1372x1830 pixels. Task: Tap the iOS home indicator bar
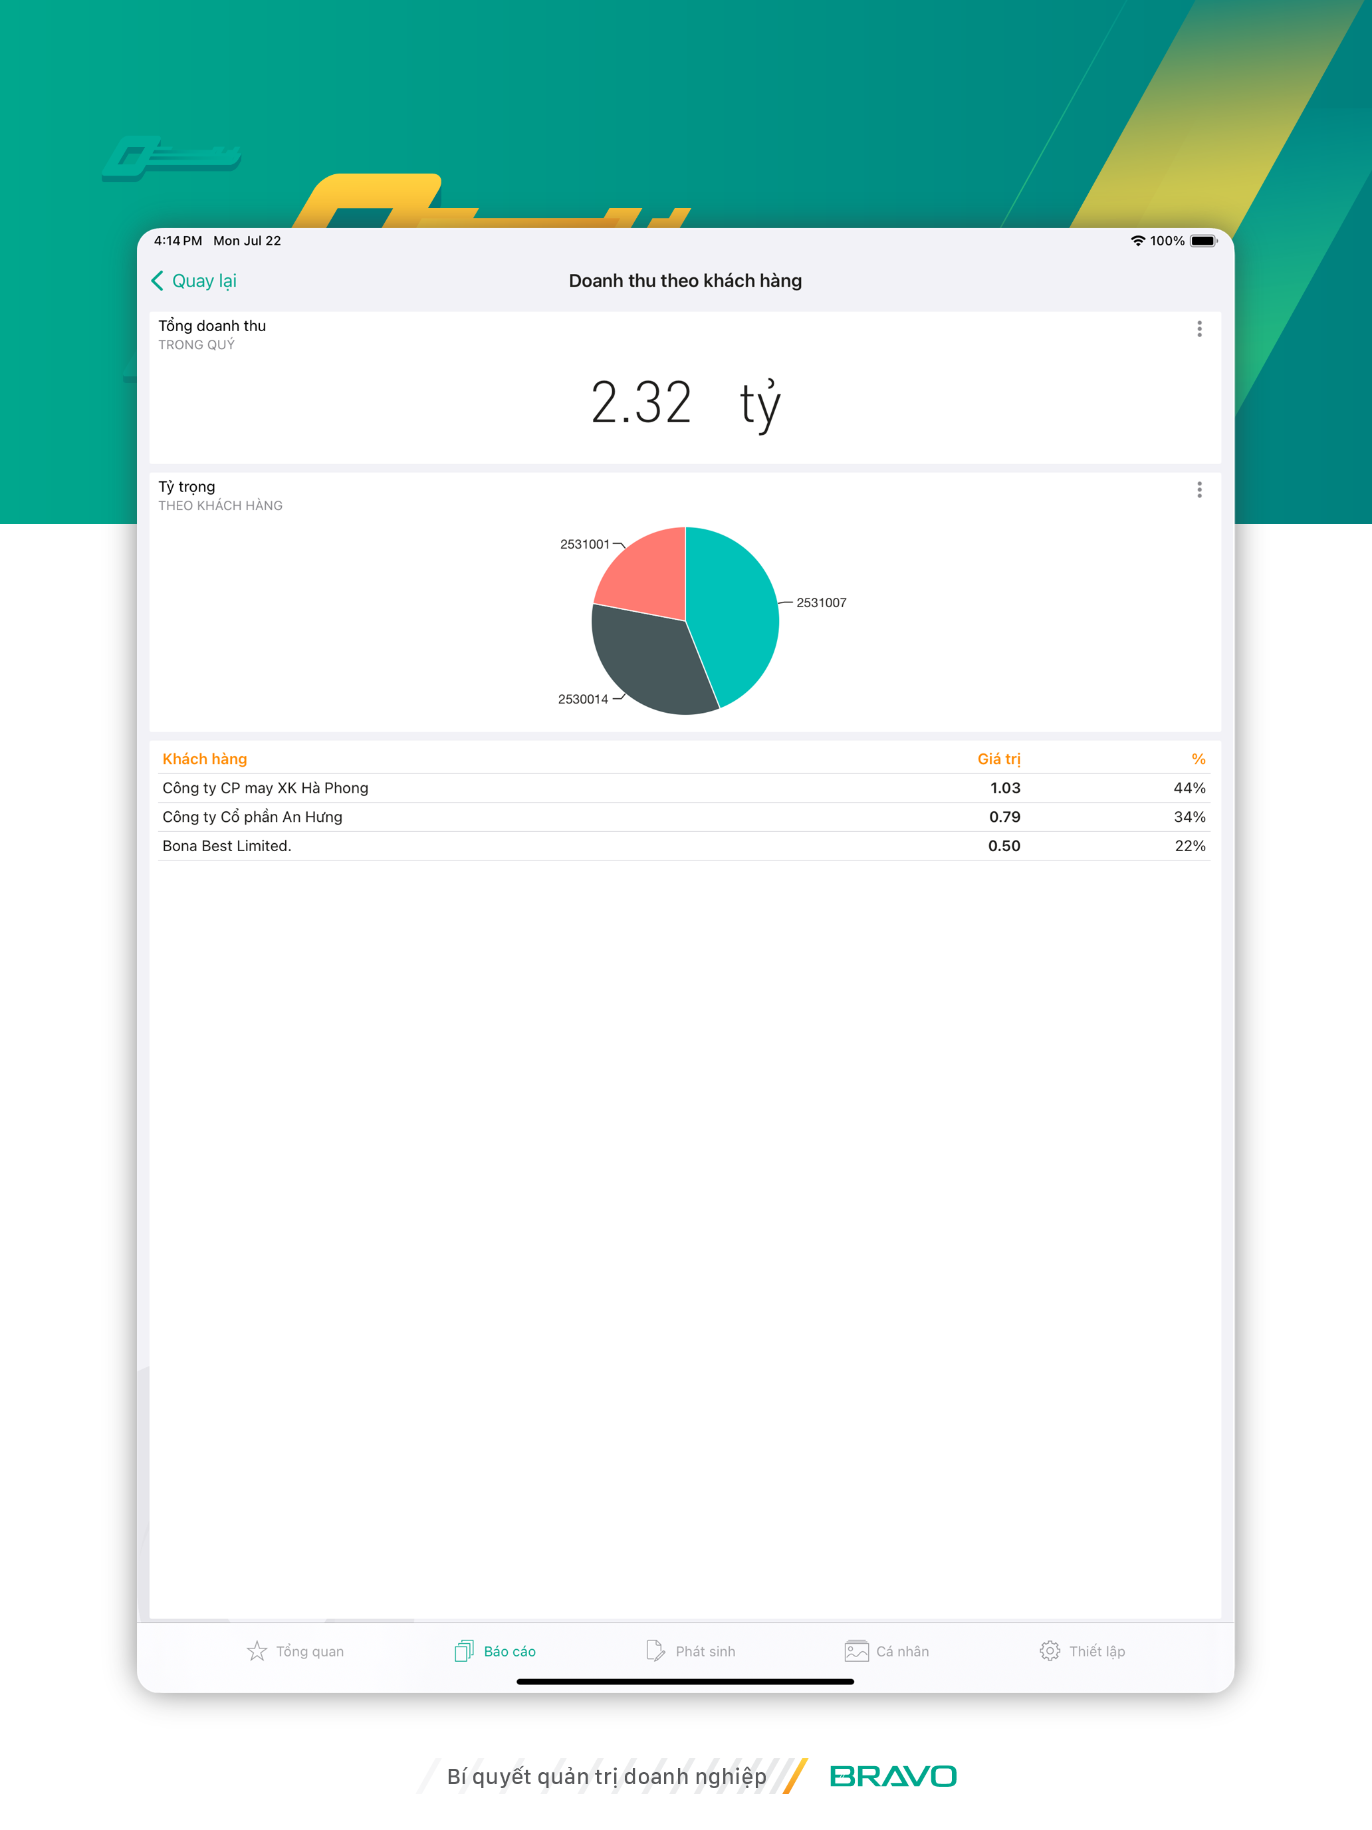click(x=685, y=1681)
